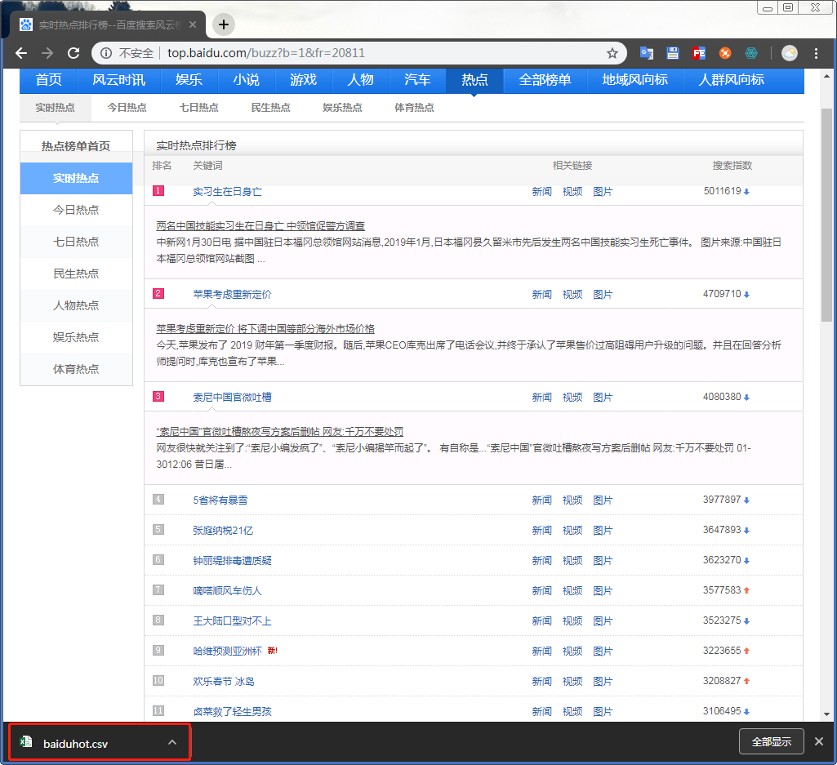Switch to 七日热点 sub-tab
837x765 pixels.
tap(199, 108)
